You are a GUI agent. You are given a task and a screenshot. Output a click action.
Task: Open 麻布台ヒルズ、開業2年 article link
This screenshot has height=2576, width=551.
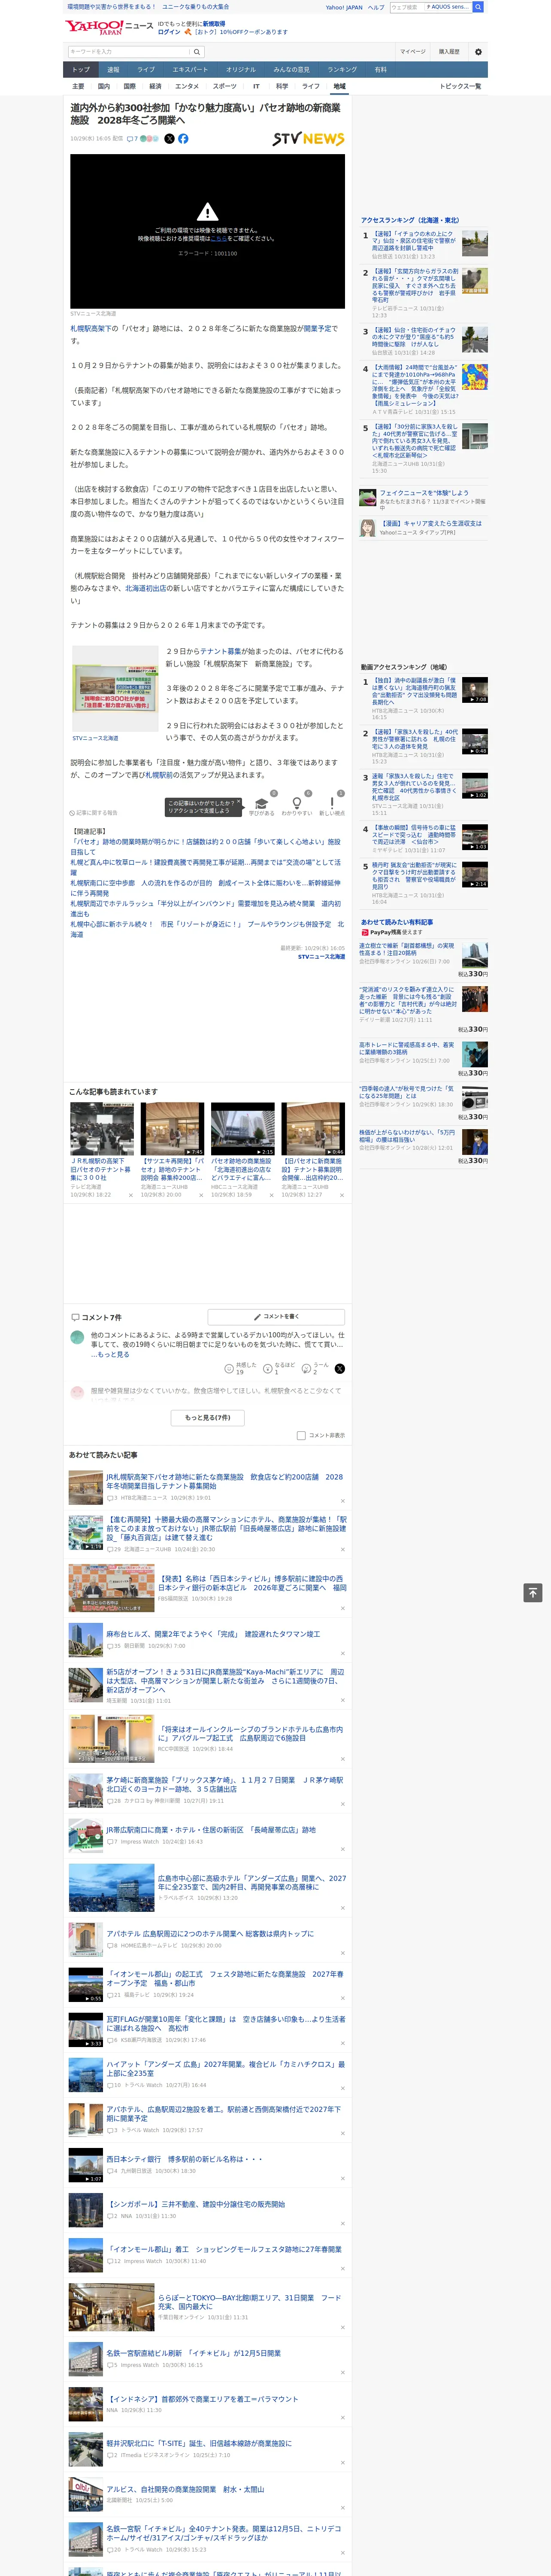point(213,1634)
